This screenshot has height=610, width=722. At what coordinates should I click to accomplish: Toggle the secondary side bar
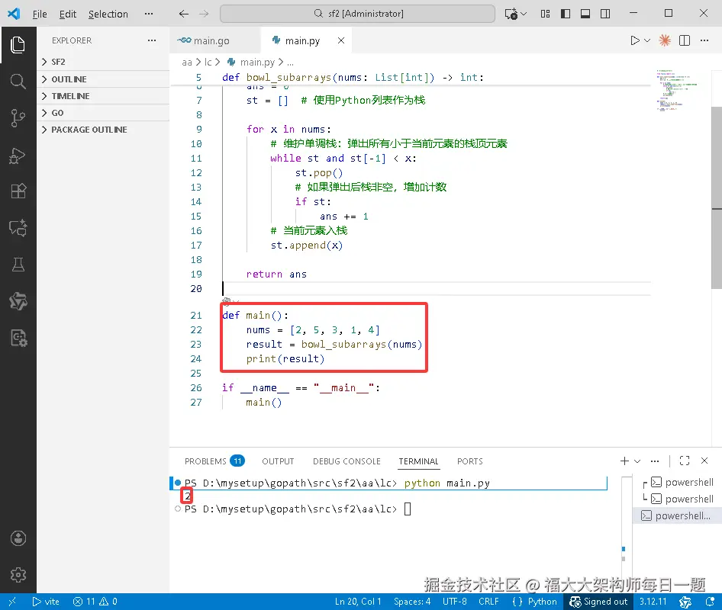[x=605, y=14]
